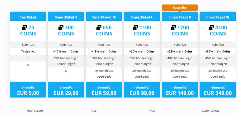Choose the EUR 349,00 SmartPaket XL price button
Screen dimensions: 237x117
click(218, 90)
